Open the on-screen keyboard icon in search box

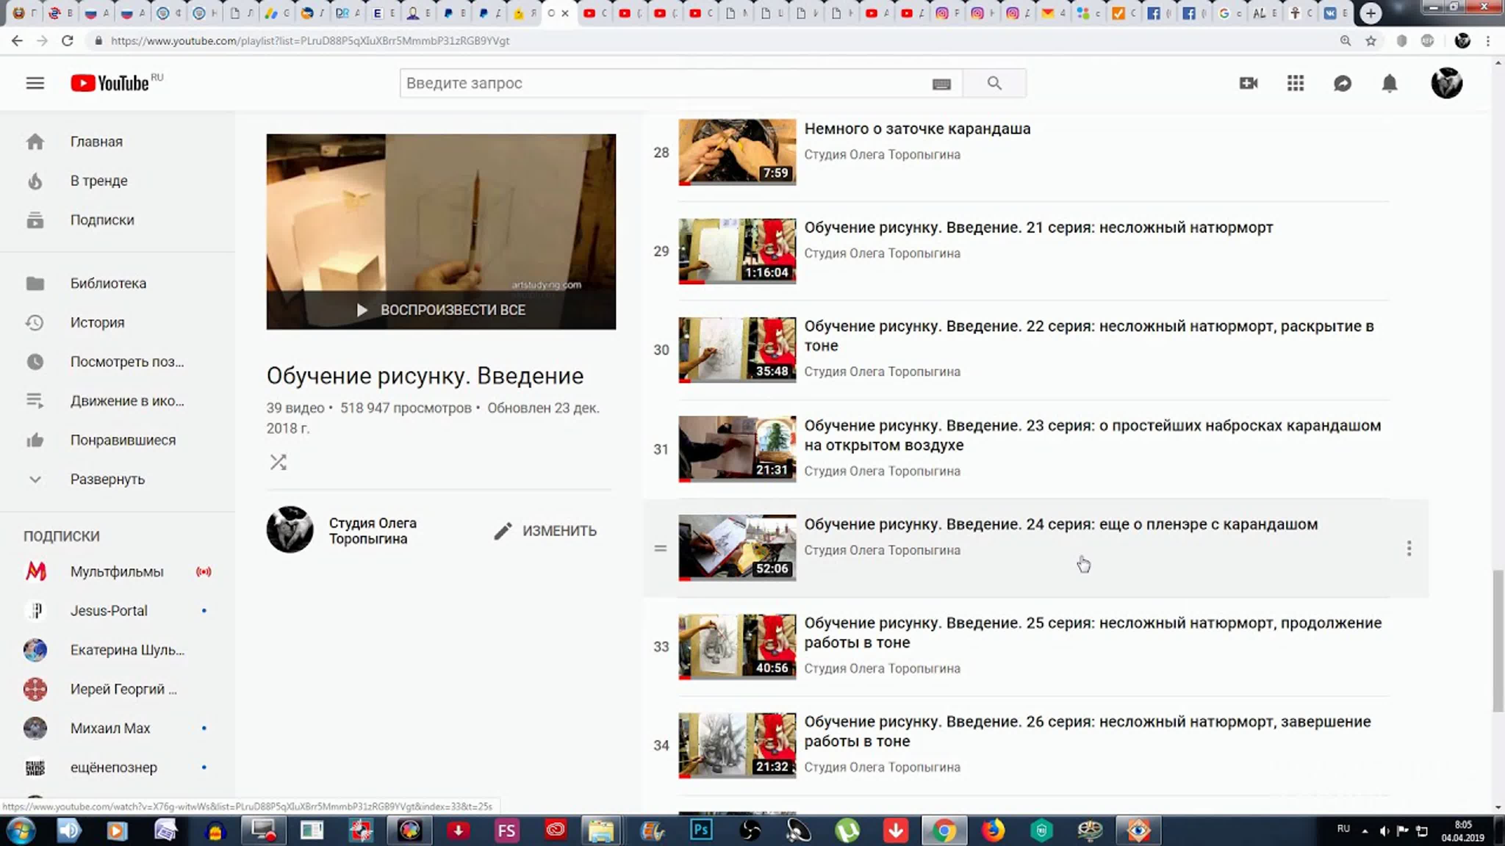[x=941, y=85]
